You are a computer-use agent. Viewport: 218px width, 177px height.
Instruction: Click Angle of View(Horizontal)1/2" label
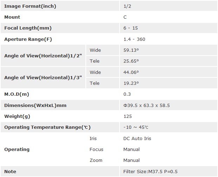click(x=43, y=56)
